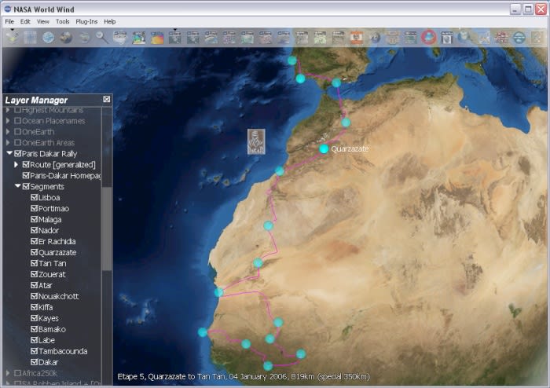Viewport: 550px width, 388px height.
Task: Expand the Africa250k layer node
Action: 8,373
